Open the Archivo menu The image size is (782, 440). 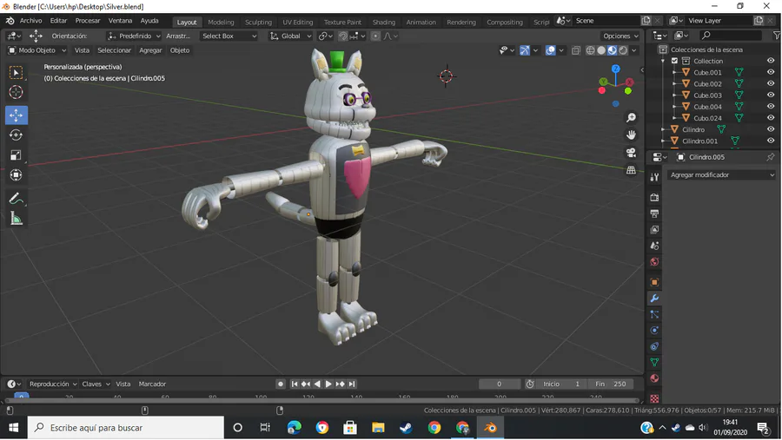pos(31,21)
